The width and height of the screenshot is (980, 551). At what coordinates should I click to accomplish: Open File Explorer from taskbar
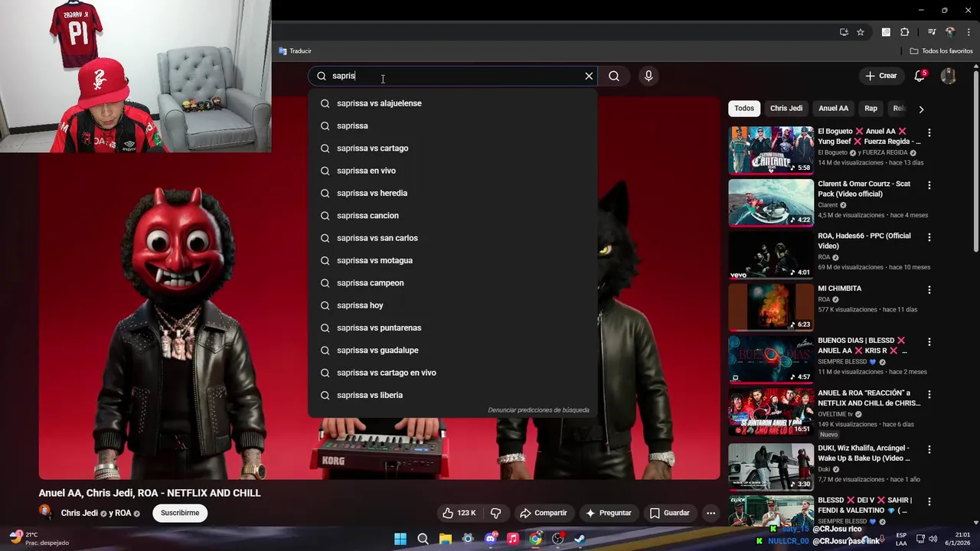pyautogui.click(x=445, y=539)
